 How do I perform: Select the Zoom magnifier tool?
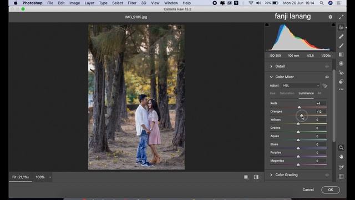(x=341, y=148)
